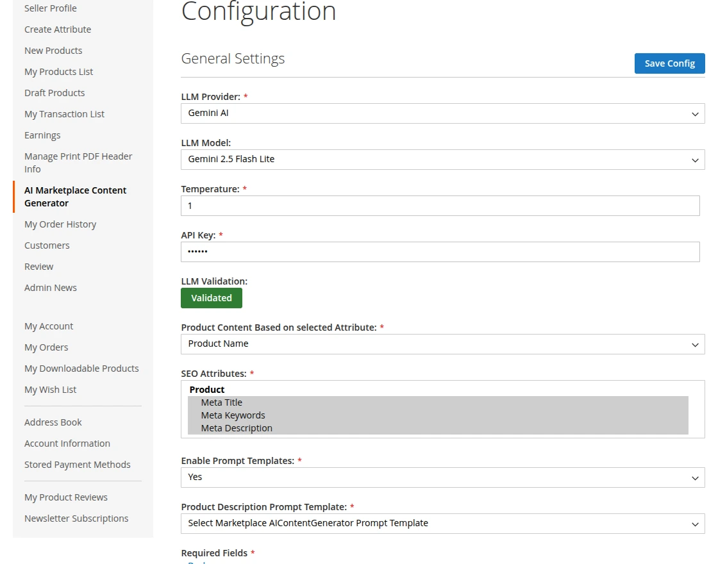The image size is (718, 564).
Task: Open Admin News
Action: click(51, 288)
